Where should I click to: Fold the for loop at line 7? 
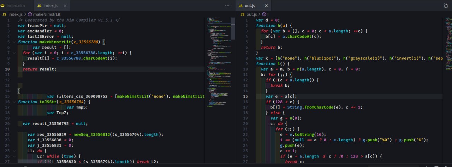(14, 53)
